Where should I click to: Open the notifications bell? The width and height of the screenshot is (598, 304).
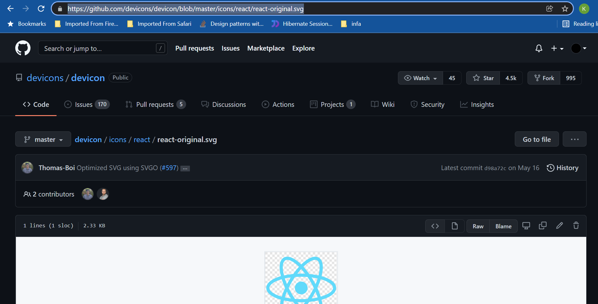click(539, 48)
